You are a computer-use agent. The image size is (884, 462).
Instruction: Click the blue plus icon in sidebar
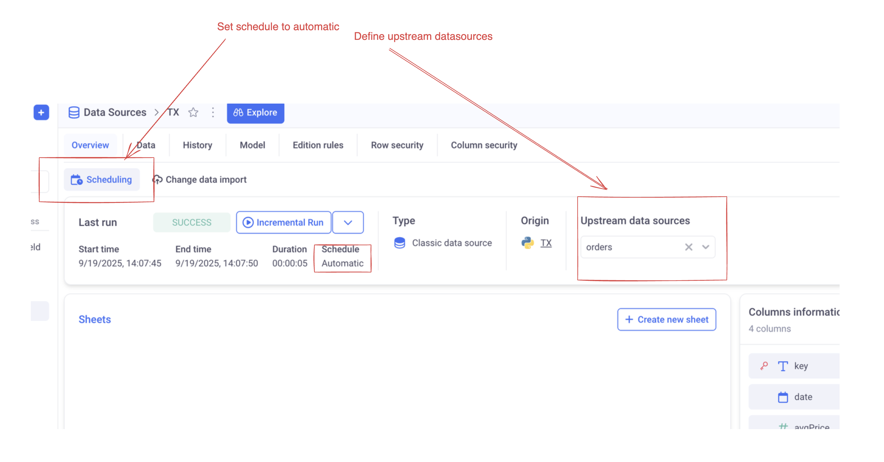tap(41, 113)
